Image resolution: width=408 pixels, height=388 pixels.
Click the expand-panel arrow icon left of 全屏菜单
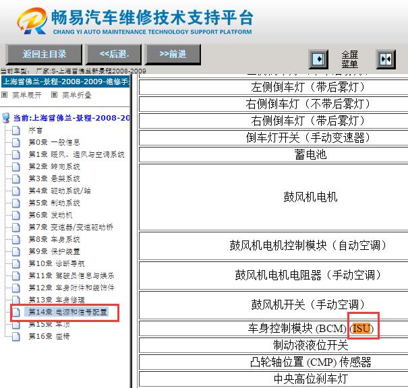tap(318, 59)
